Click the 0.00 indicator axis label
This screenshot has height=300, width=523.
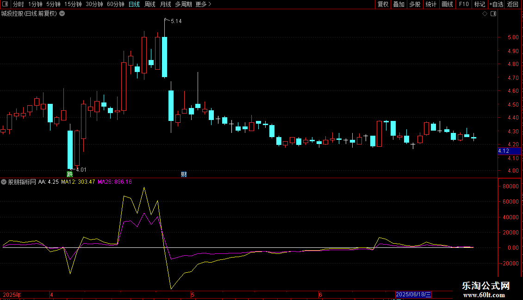coord(513,248)
